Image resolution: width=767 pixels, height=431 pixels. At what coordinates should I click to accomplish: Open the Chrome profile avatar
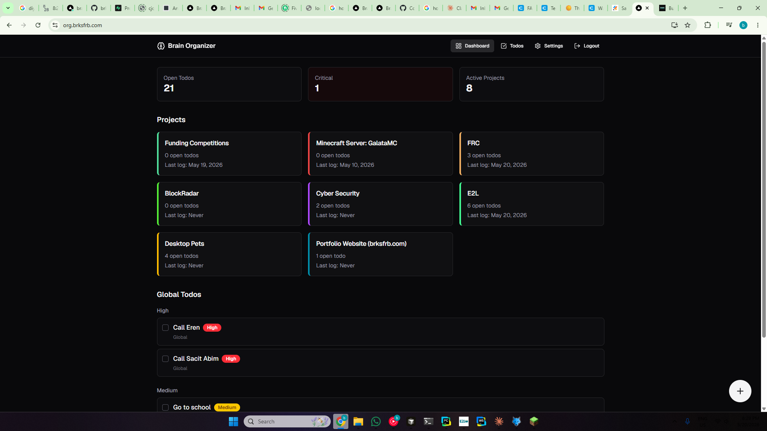pos(743,25)
